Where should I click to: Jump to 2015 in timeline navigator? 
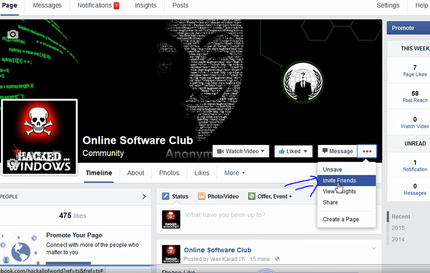point(398,228)
